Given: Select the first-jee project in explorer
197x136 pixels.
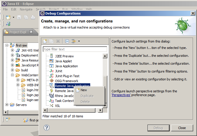Looking at the screenshot, I should (x=21, y=45).
